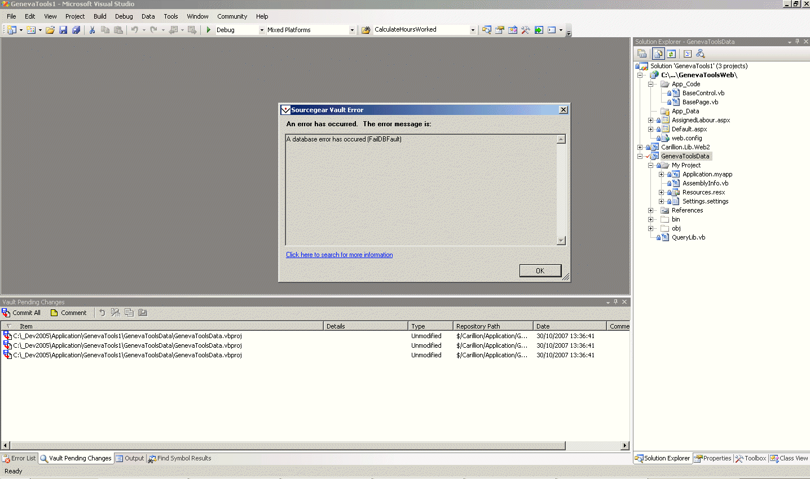Click the Undo icon in Vault Pending Changes

coord(102,313)
